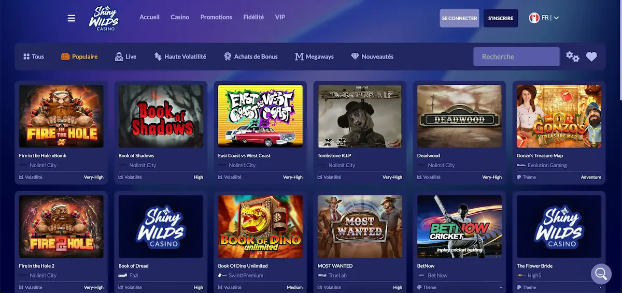622x293 pixels.
Task: Select the Tous category tab
Action: [34, 56]
